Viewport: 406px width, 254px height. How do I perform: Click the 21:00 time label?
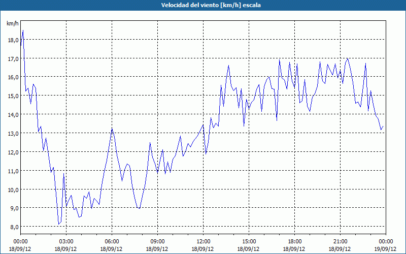340,242
